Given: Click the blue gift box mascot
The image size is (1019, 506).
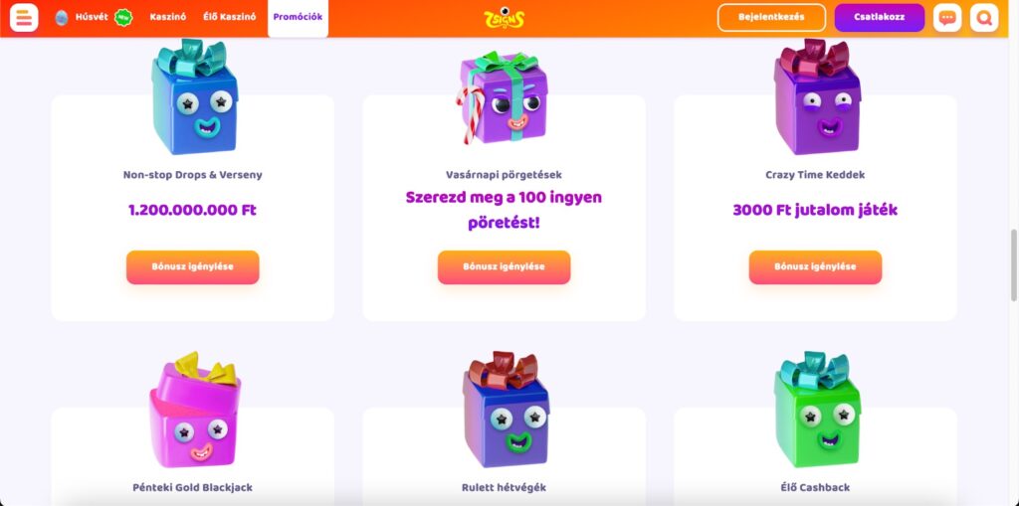Looking at the screenshot, I should pyautogui.click(x=195, y=96).
